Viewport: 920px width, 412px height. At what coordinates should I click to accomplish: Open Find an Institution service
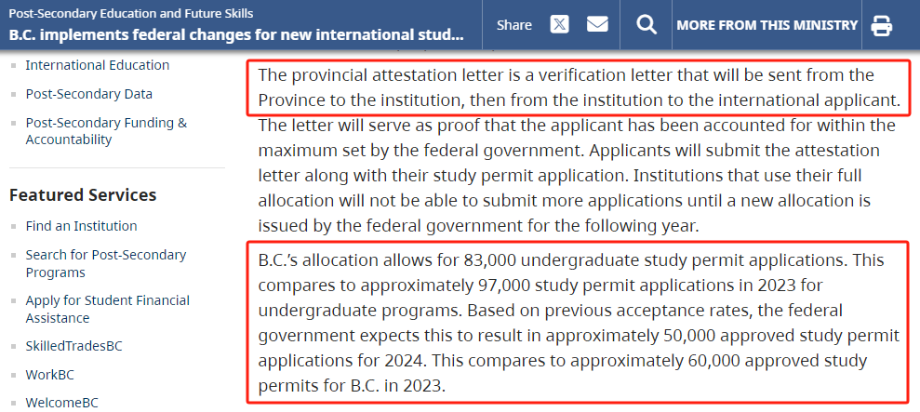pyautogui.click(x=81, y=226)
